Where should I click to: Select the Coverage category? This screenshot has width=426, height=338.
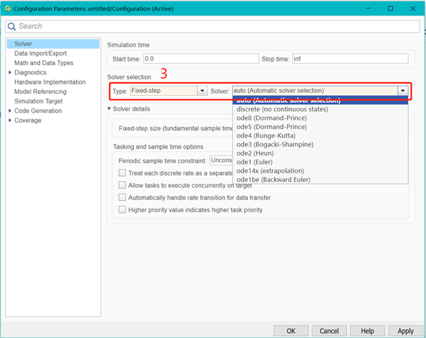click(28, 120)
